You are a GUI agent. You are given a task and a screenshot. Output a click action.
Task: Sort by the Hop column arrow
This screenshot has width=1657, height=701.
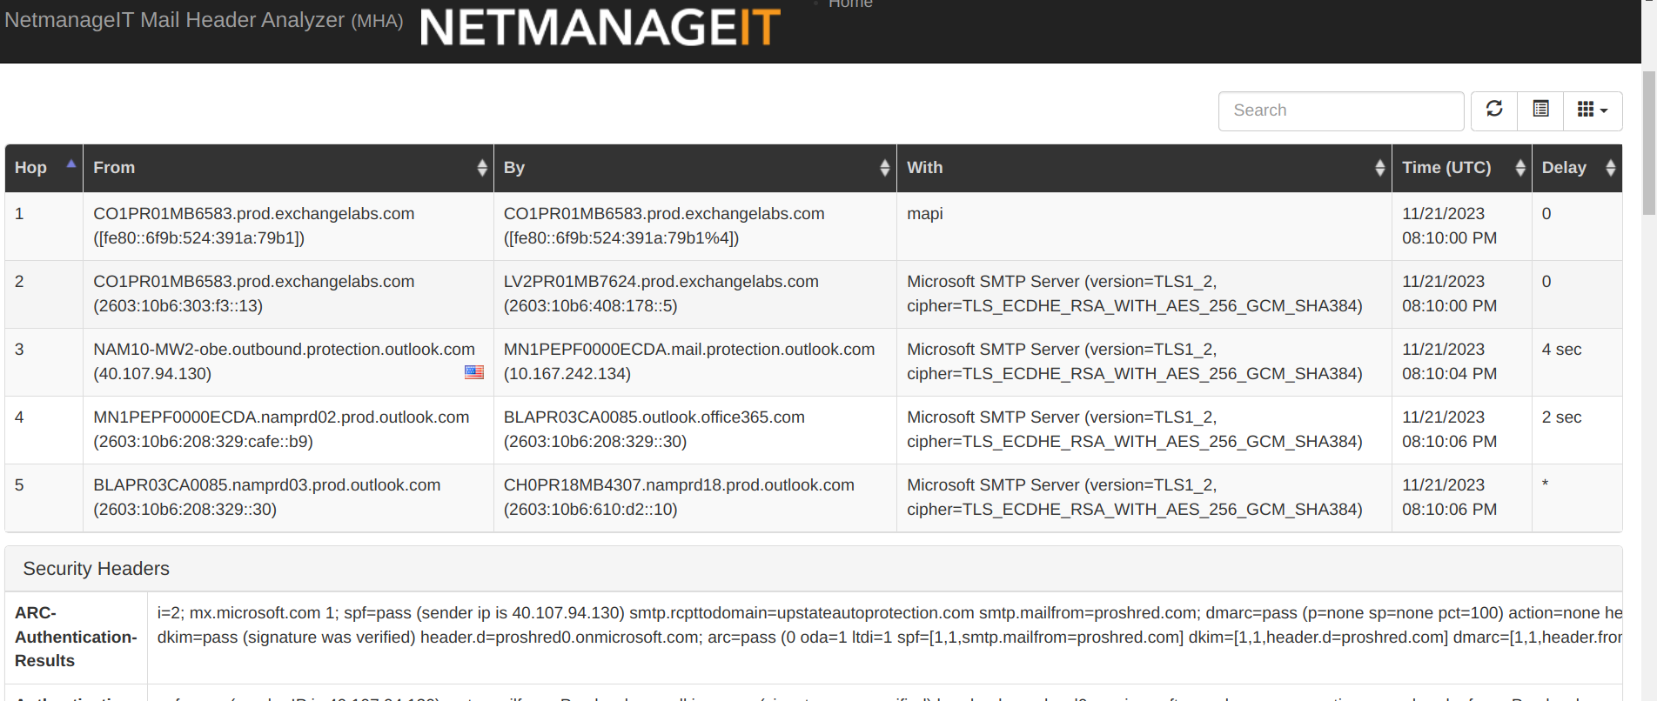pyautogui.click(x=71, y=164)
